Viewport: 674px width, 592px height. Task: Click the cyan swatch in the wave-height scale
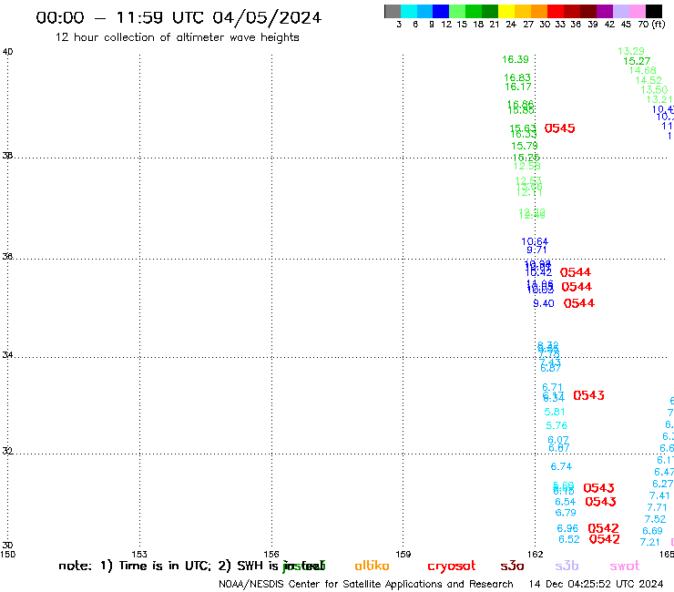(408, 11)
